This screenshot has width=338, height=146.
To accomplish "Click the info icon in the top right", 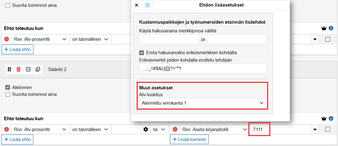I will (x=331, y=28).
